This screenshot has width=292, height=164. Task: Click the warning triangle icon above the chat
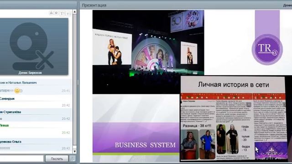pyautogui.click(x=51, y=13)
